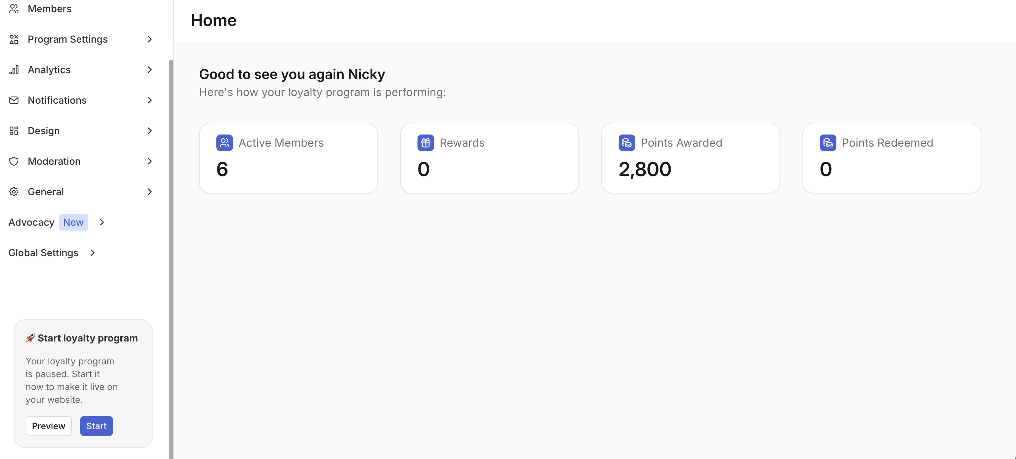Click the 'Start loyalty program' heading
The image size is (1016, 459).
coord(88,338)
